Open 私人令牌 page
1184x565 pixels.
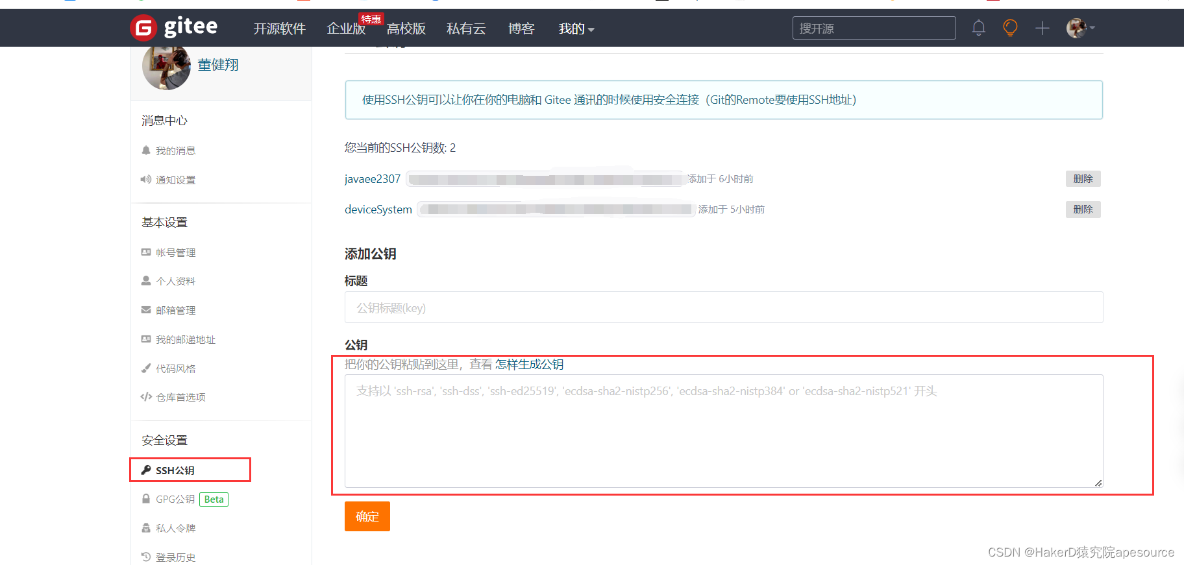(x=175, y=528)
